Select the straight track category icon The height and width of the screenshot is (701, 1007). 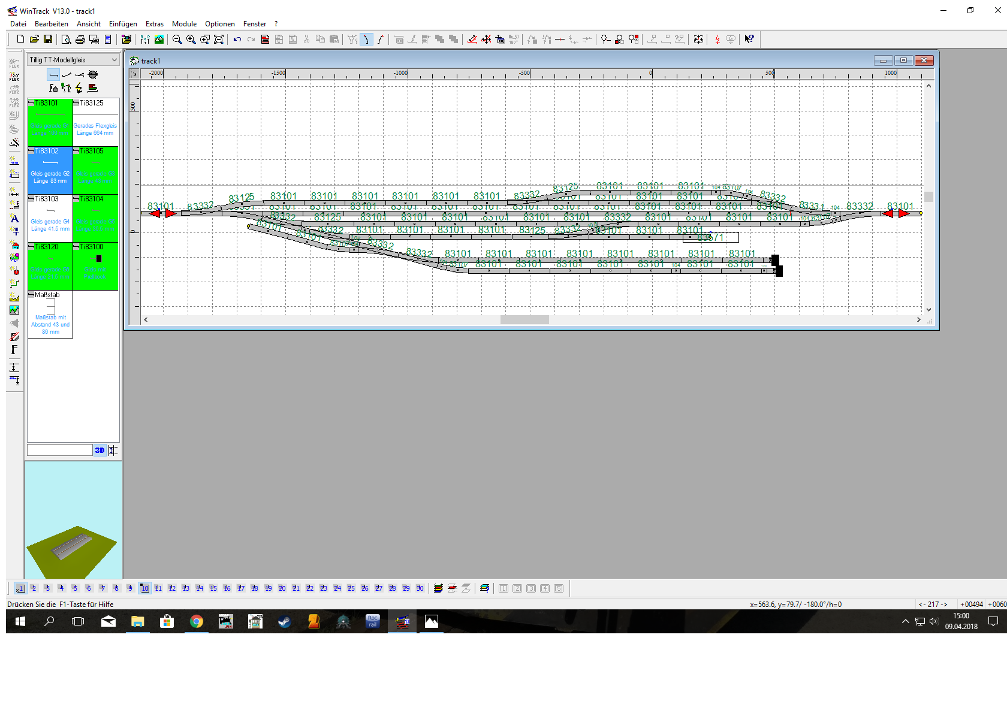[53, 74]
